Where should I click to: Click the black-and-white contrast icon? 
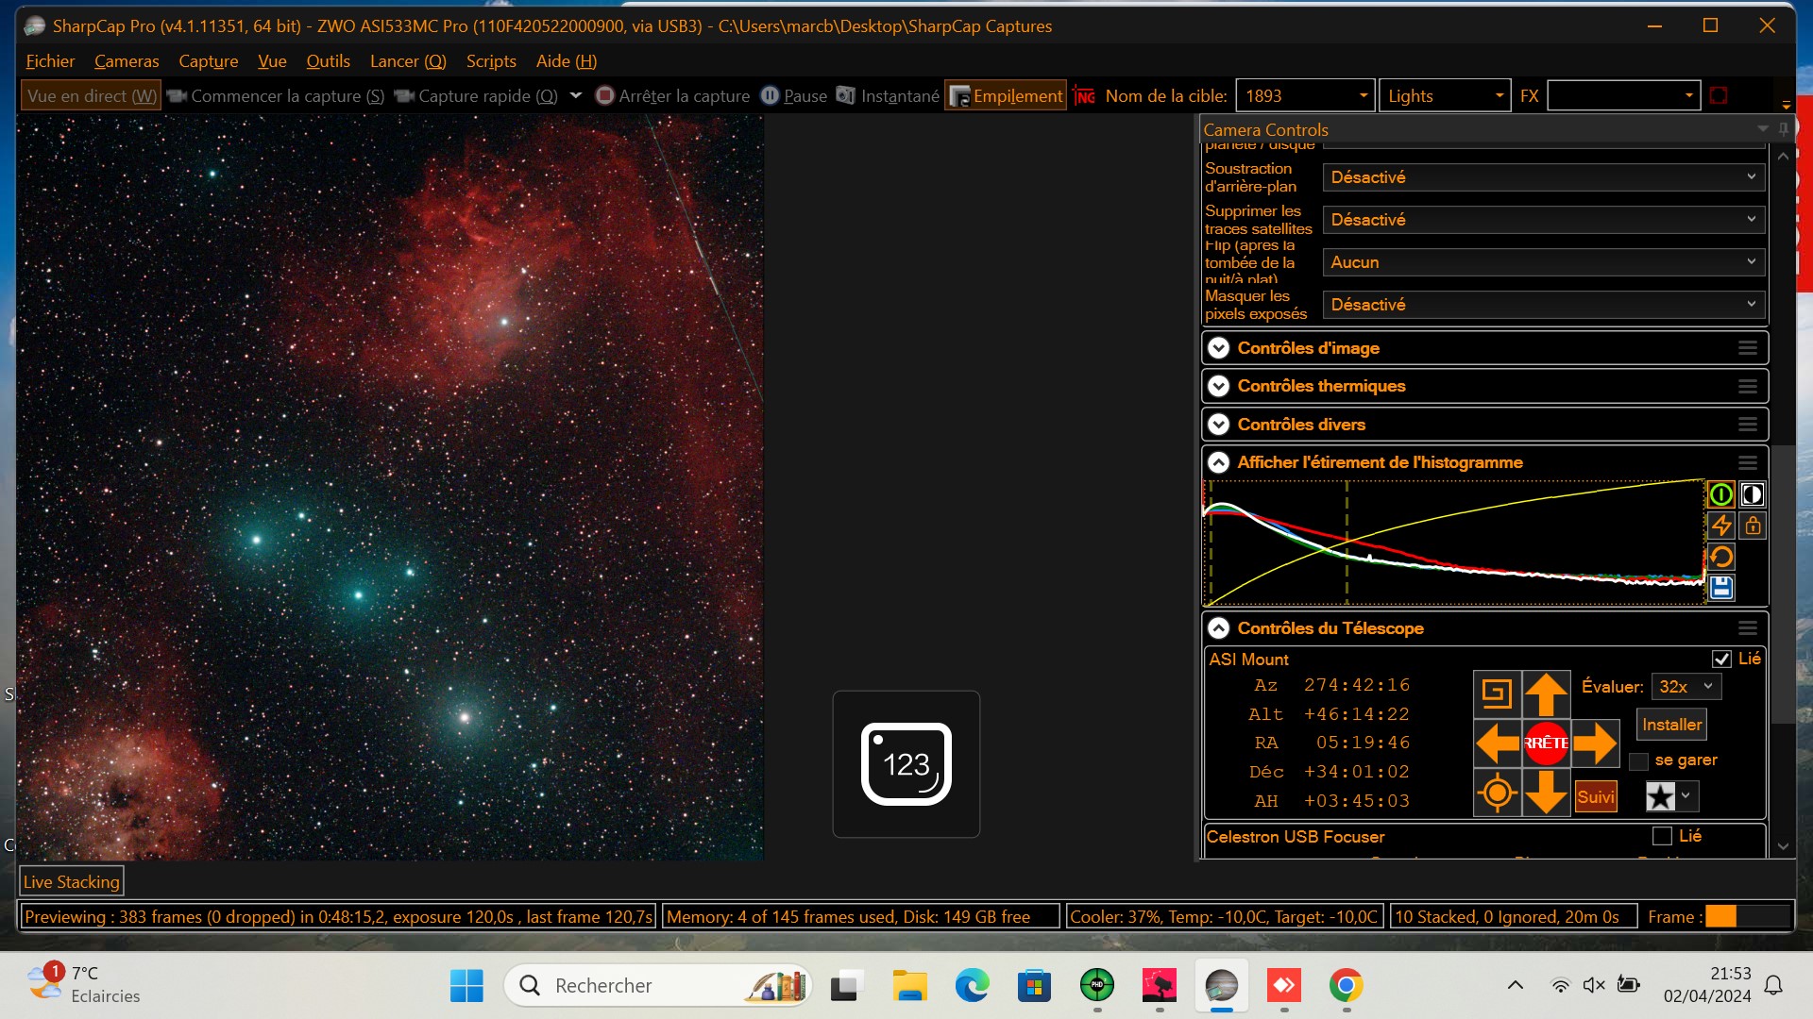1753,494
